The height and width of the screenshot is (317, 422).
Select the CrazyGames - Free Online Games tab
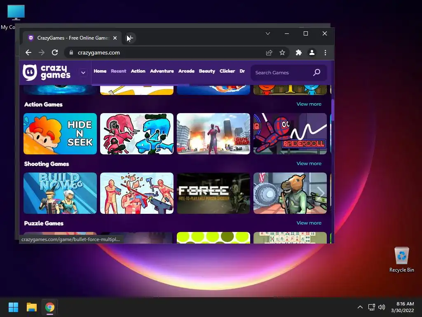point(72,38)
